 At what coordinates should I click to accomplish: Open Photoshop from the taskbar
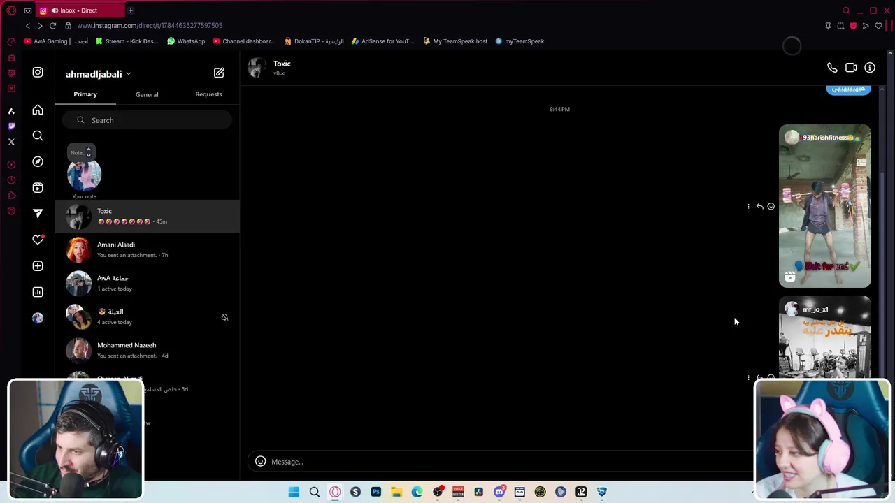point(375,492)
